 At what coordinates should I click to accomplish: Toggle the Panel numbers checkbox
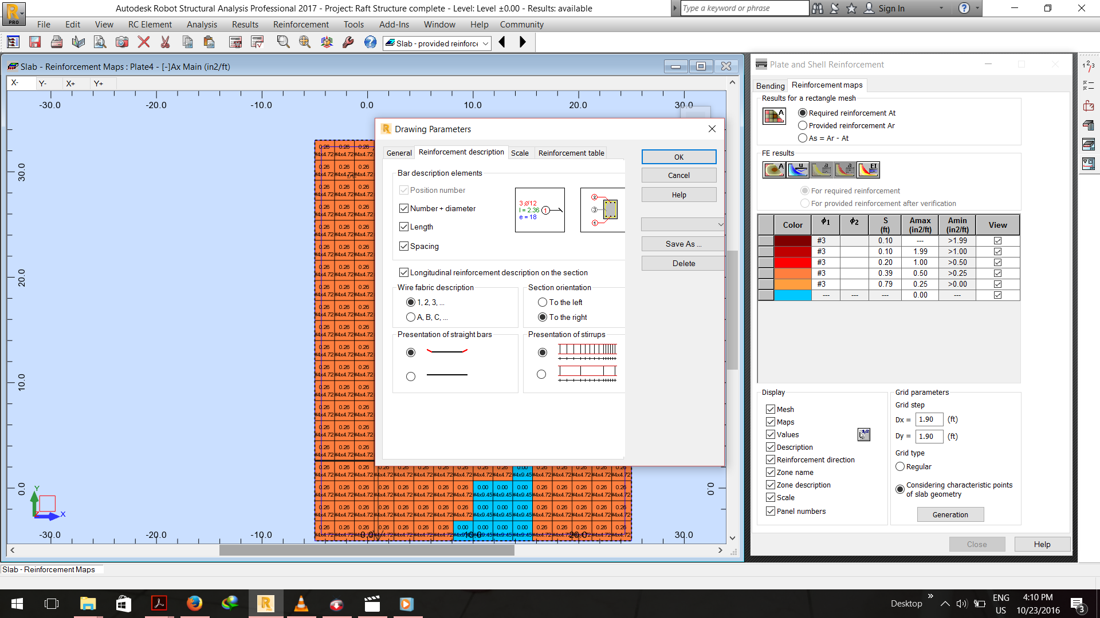point(771,511)
